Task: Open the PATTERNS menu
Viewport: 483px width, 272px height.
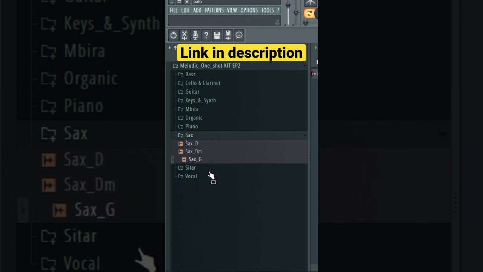Action: click(214, 10)
